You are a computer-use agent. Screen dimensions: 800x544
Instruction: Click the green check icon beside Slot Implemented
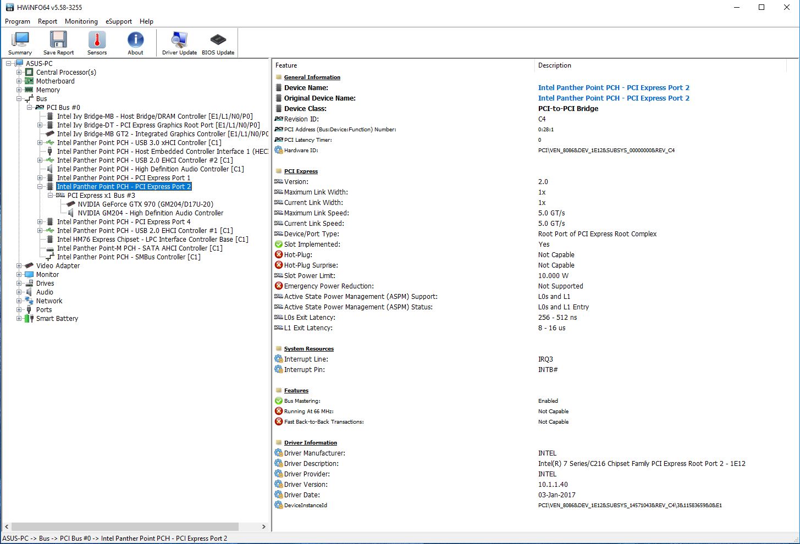tap(279, 244)
